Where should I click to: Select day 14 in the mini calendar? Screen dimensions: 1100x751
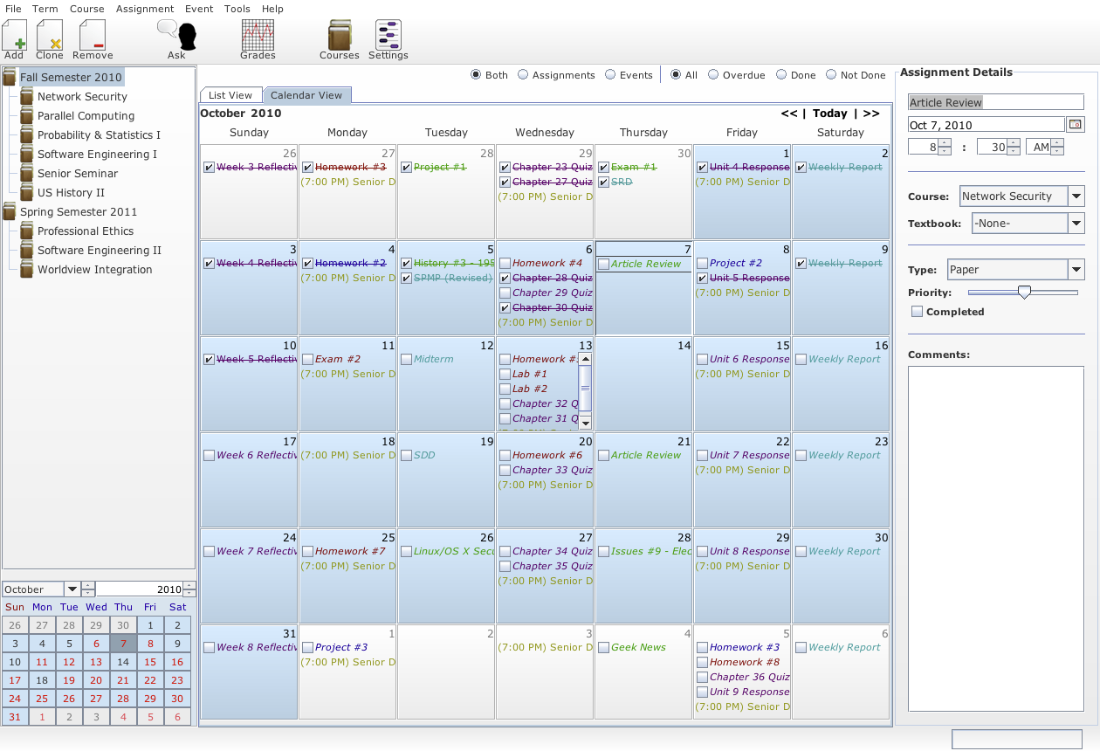pyautogui.click(x=123, y=662)
